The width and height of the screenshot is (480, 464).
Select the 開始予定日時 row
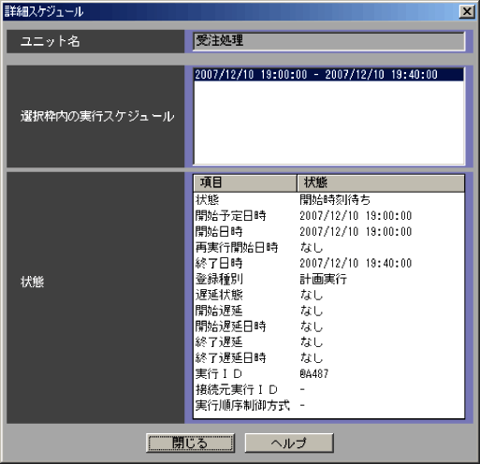click(x=328, y=216)
